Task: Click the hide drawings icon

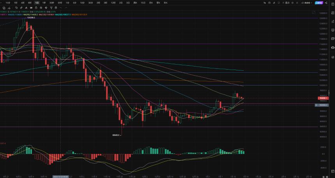Action: click(41, 8)
